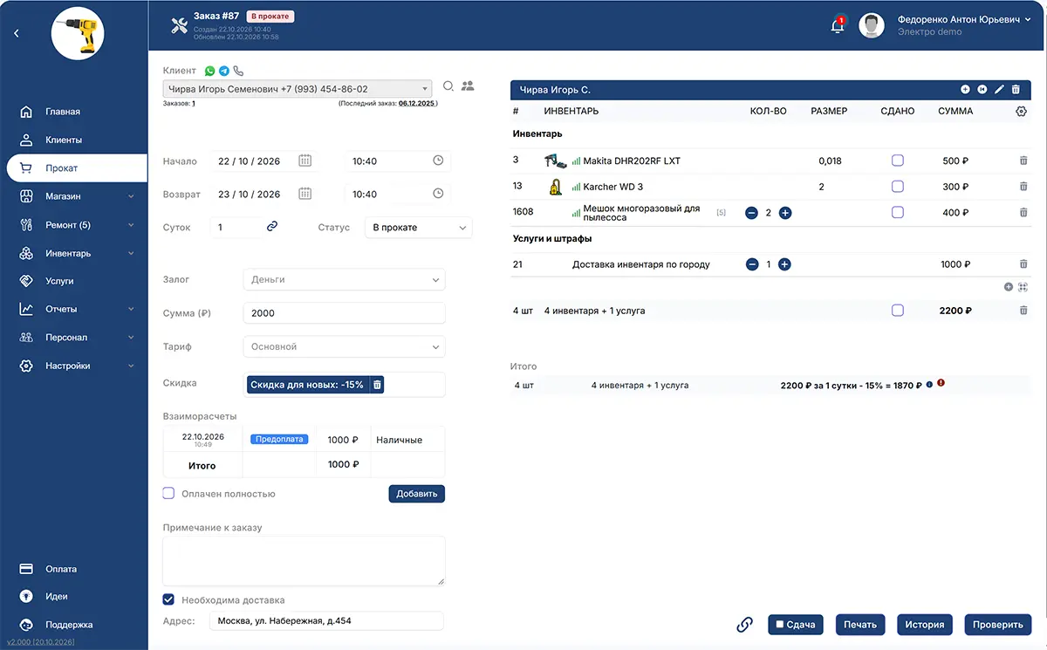Delete the Доставка инвентаря по городу service

(1023, 264)
